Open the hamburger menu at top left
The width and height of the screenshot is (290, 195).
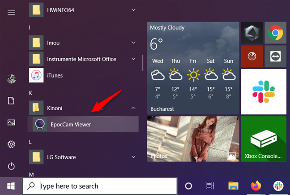(x=11, y=13)
